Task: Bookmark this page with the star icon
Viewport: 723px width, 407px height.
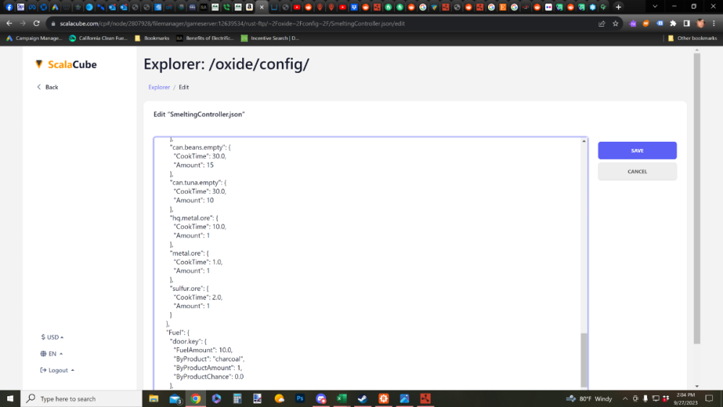Action: (615, 23)
